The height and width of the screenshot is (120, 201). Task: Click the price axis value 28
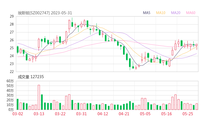pyautogui.click(x=12, y=24)
